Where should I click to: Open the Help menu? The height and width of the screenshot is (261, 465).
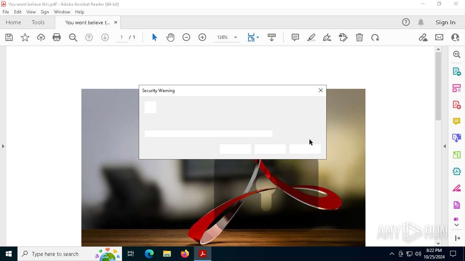[x=80, y=12]
